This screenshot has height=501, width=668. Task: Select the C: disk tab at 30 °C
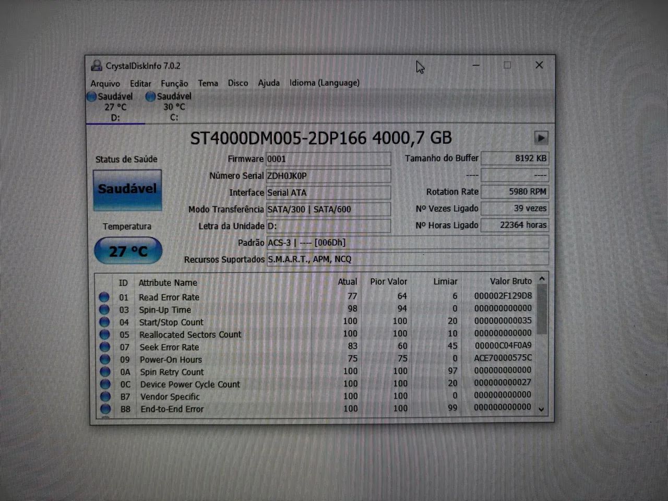(x=174, y=107)
